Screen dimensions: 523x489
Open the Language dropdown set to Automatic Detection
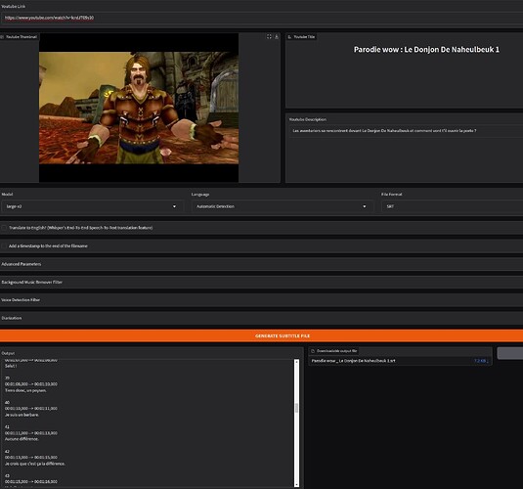point(282,206)
